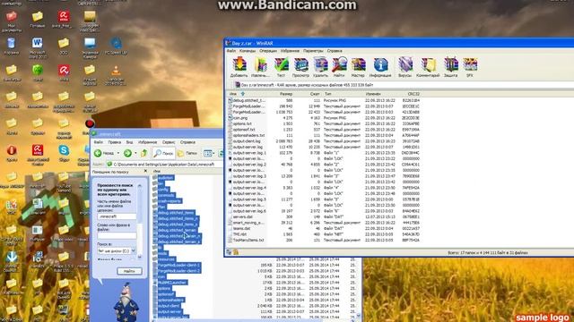Select servers.dat in the WinRAR file list
This screenshot has height=322, width=574.
click(x=243, y=216)
